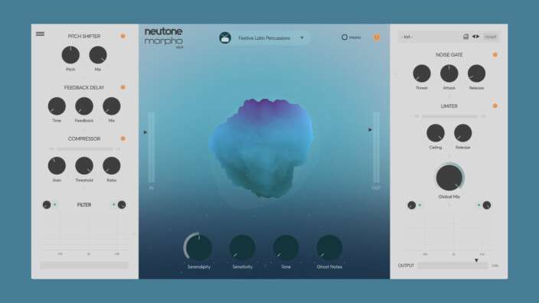Click the input meter arrow marker
The image size is (539, 303).
click(145, 132)
